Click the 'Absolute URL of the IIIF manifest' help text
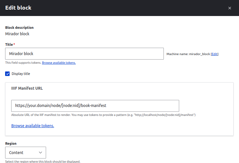The width and height of the screenshot is (239, 163). click(103, 115)
